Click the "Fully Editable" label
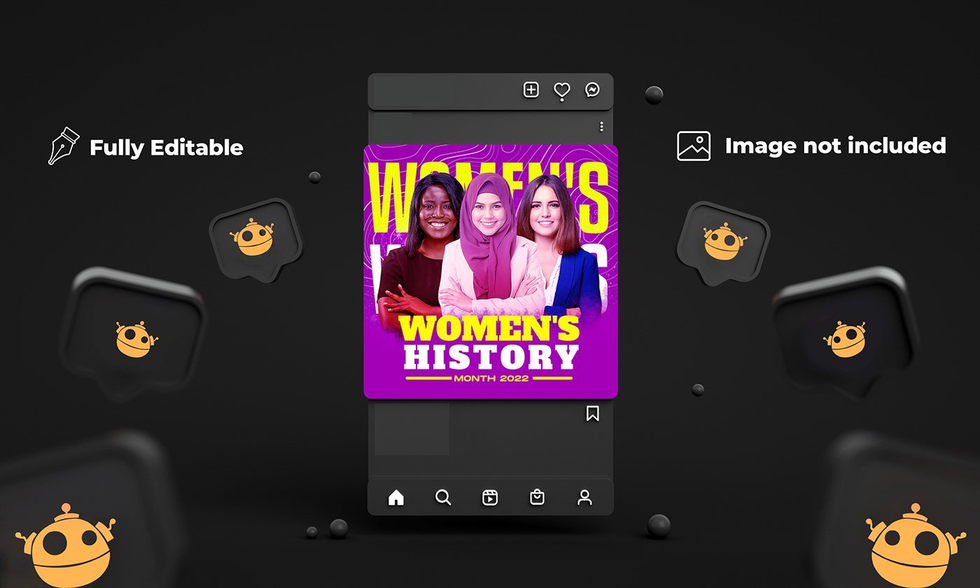This screenshot has width=980, height=588. click(x=167, y=148)
